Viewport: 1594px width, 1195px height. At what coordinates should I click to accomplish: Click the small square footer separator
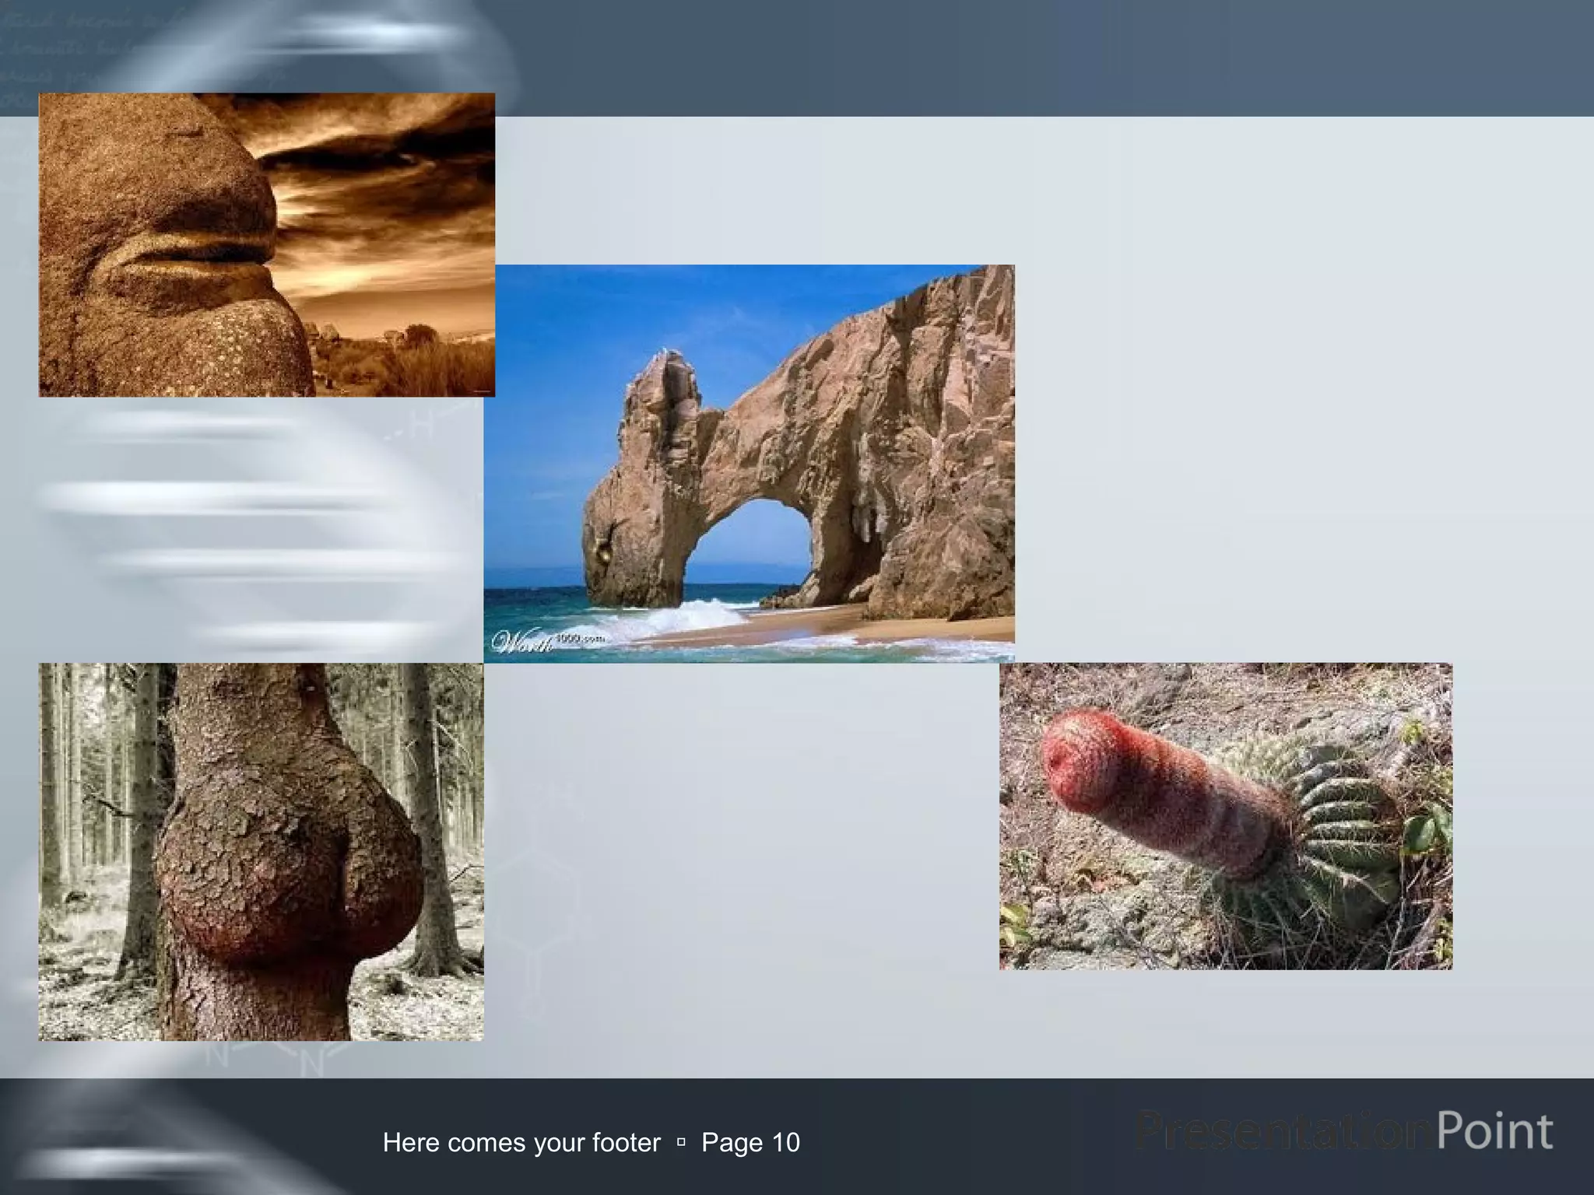coord(681,1143)
